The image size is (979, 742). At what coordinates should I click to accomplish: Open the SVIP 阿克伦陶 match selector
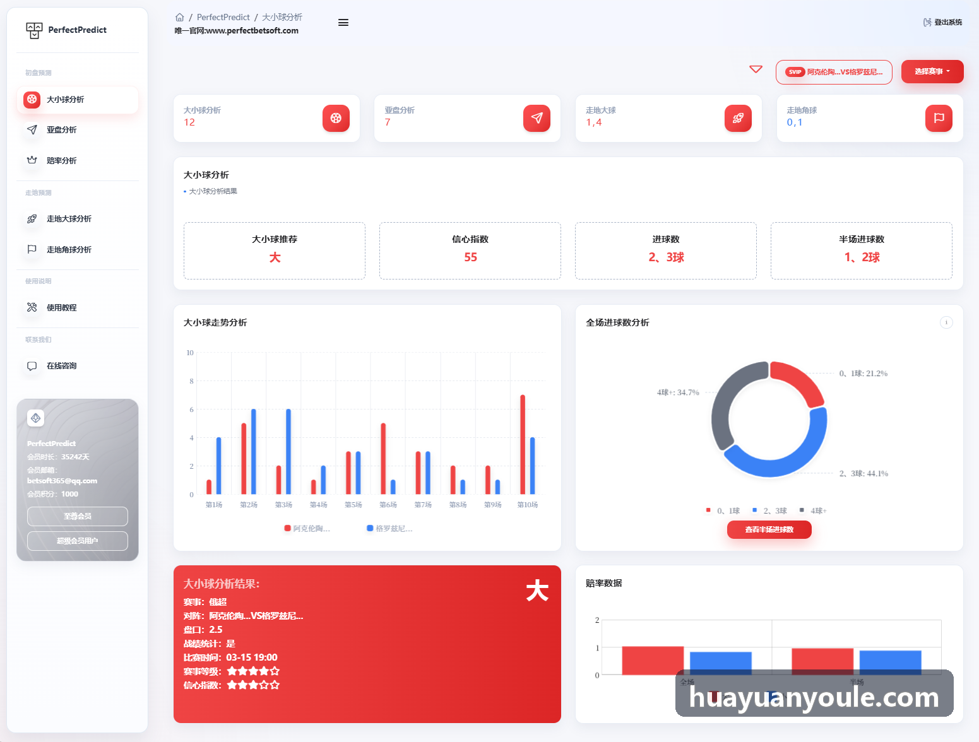(834, 72)
